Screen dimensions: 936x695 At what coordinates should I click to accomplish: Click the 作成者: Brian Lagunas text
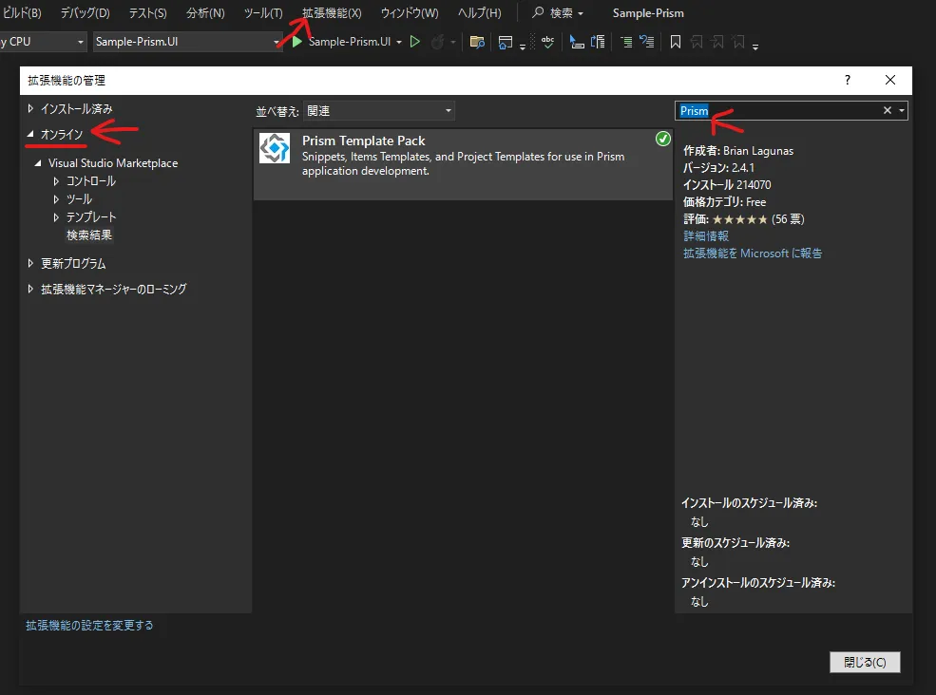pos(738,151)
